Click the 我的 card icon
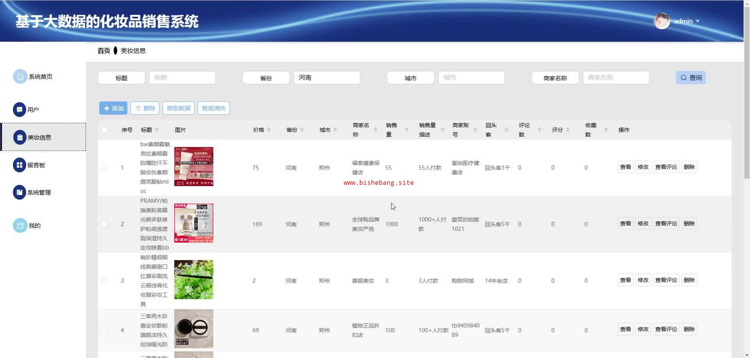The width and height of the screenshot is (750, 358). click(x=20, y=225)
